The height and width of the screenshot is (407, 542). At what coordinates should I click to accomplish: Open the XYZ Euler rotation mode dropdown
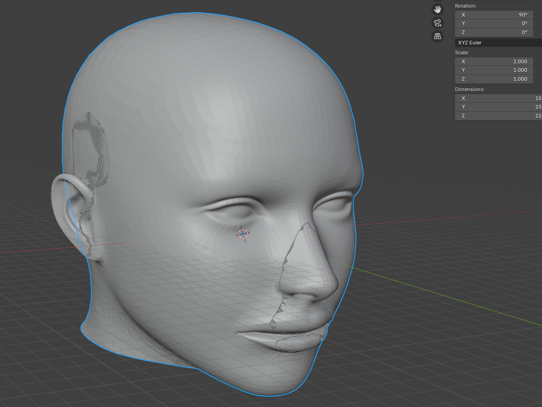pyautogui.click(x=499, y=43)
